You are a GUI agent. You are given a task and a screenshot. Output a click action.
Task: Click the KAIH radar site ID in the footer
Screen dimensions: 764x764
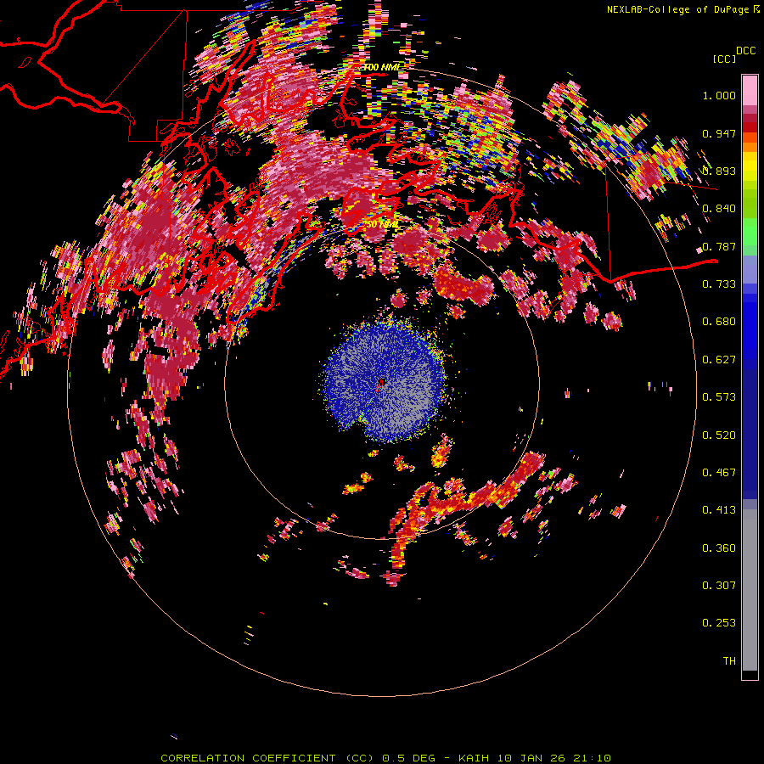[474, 758]
